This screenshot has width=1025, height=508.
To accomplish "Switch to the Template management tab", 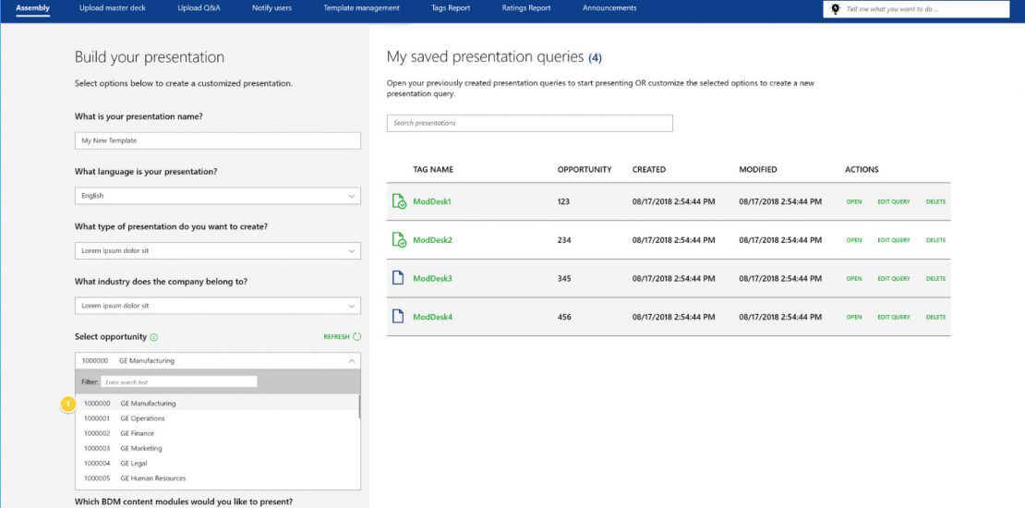I will [x=361, y=8].
